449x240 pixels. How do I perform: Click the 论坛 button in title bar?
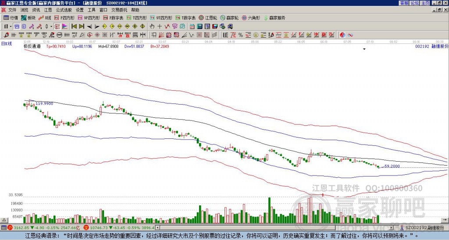[414, 3]
